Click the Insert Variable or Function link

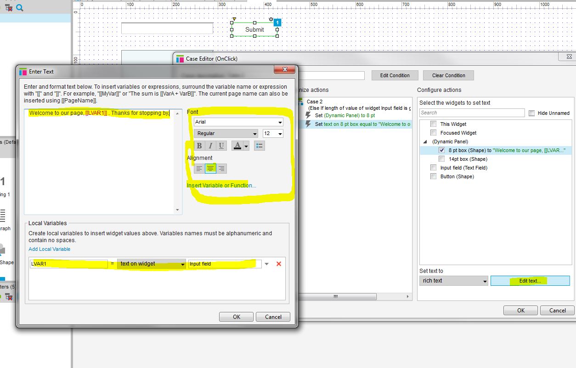point(221,186)
